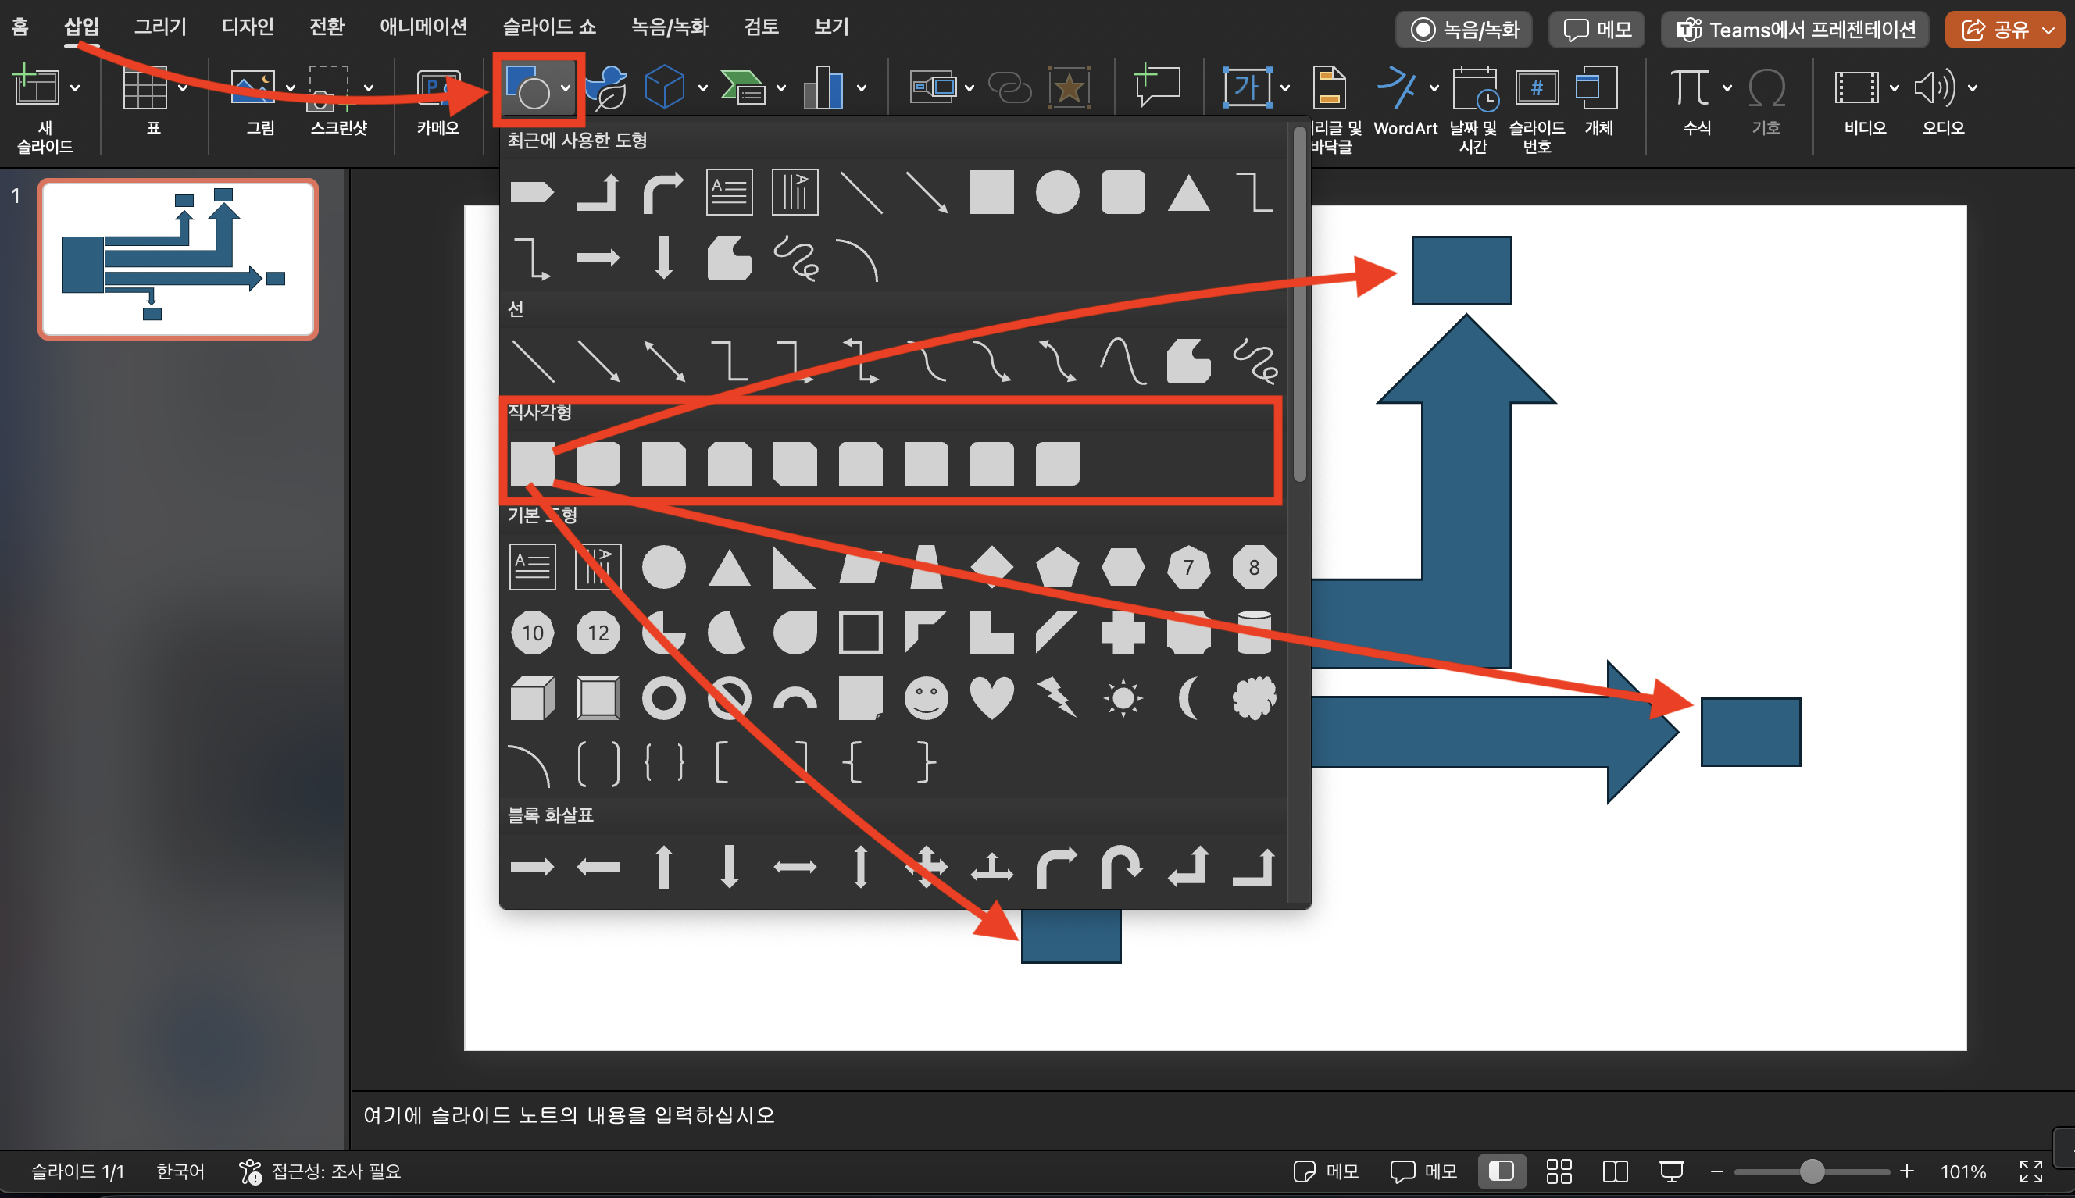Click the Equation (수식) pi icon

point(1690,87)
